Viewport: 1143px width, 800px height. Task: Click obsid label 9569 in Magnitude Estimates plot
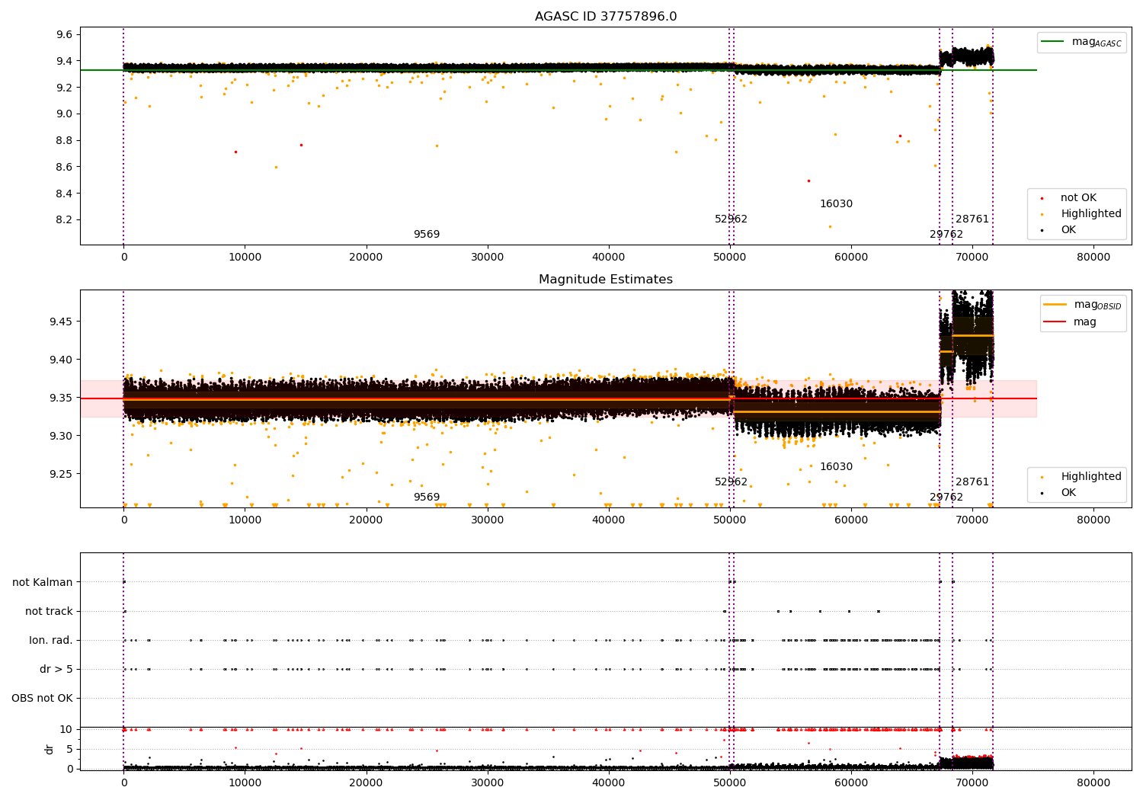pos(427,498)
